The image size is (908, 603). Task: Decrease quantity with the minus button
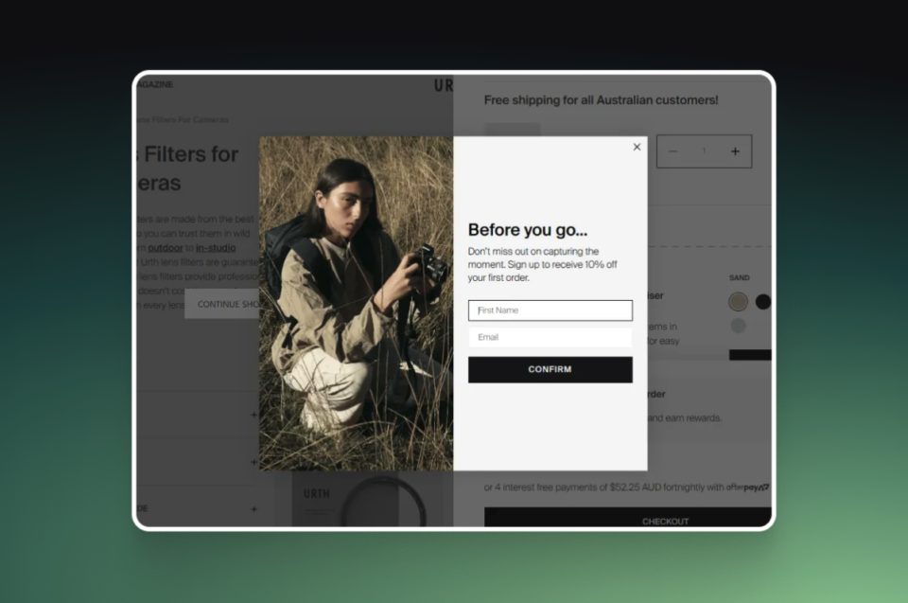click(x=672, y=151)
